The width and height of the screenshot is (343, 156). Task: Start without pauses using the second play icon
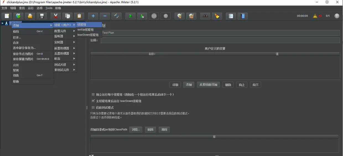[x=142, y=16]
